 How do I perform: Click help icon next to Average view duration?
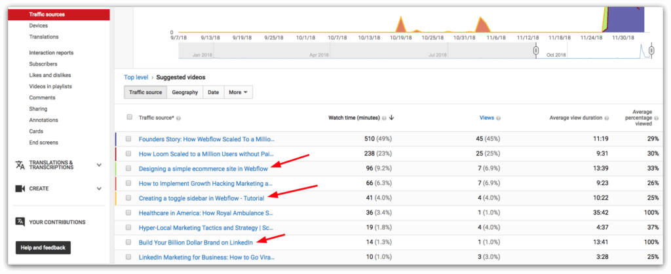(x=607, y=118)
